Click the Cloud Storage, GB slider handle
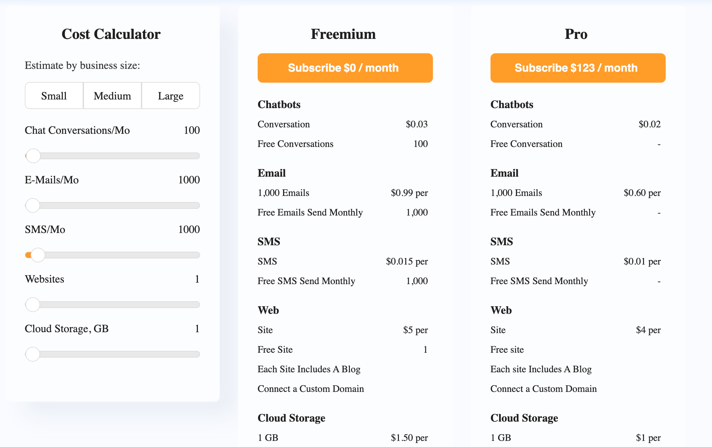 (x=32, y=354)
